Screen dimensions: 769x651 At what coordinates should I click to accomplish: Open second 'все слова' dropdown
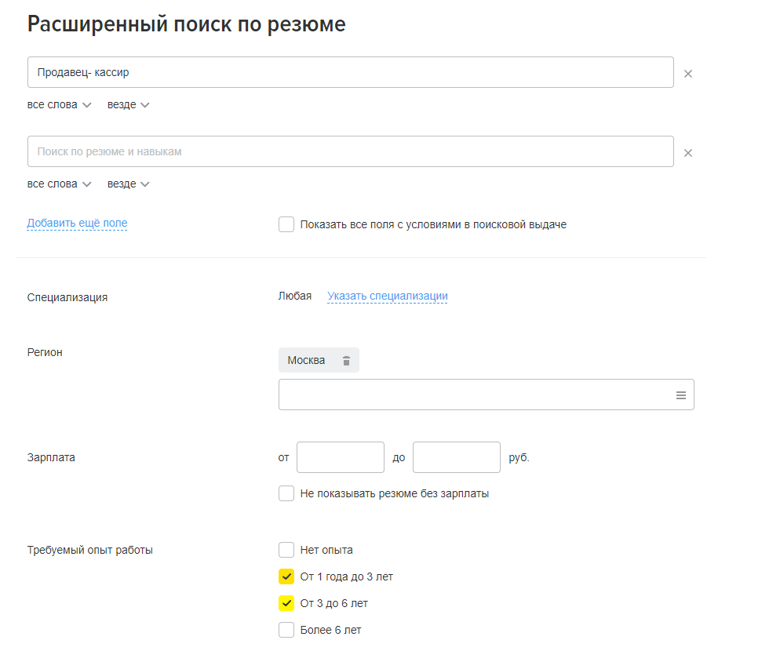(60, 184)
